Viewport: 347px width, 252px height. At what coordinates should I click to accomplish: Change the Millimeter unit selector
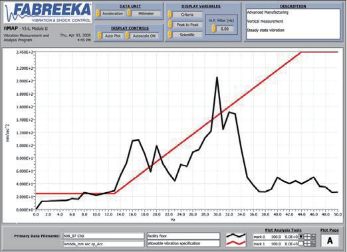tap(129, 13)
